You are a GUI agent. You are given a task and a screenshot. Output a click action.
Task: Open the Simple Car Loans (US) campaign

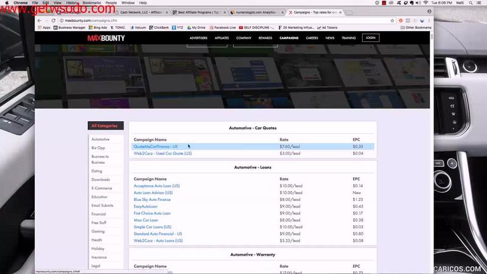(152, 227)
